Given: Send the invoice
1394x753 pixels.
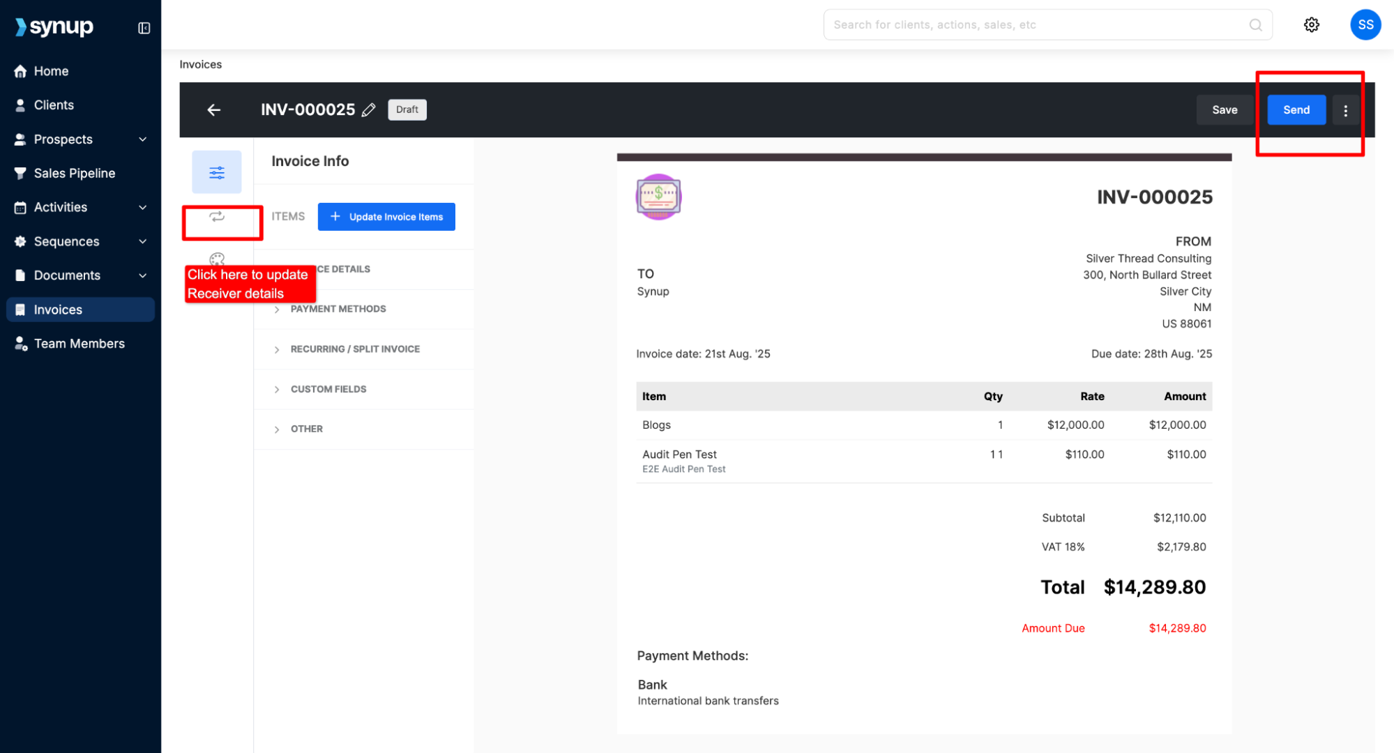Looking at the screenshot, I should [x=1296, y=110].
